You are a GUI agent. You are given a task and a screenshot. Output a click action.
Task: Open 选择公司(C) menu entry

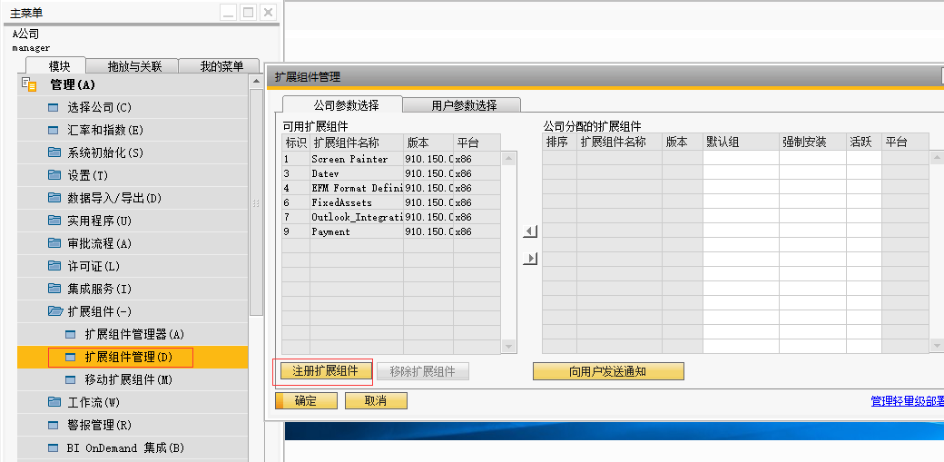pyautogui.click(x=133, y=108)
